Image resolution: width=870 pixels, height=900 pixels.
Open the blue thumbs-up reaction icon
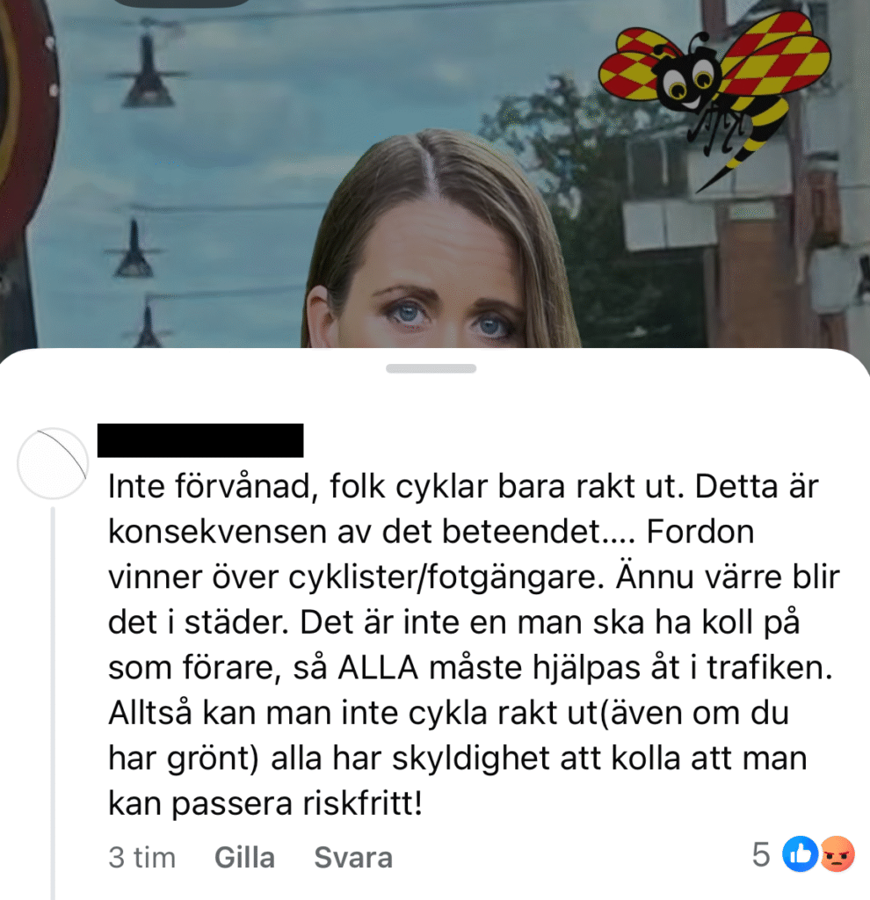tap(800, 853)
